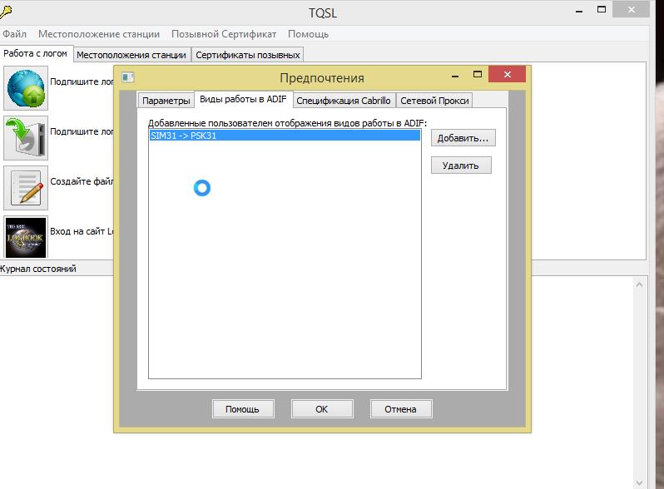This screenshot has height=489, width=664.
Task: Maximize the Предпочтения dialog window
Action: tap(478, 77)
